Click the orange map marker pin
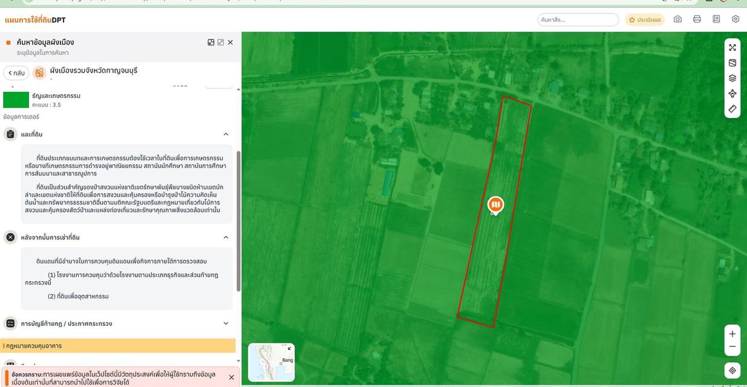This screenshot has width=747, height=387. pyautogui.click(x=495, y=206)
